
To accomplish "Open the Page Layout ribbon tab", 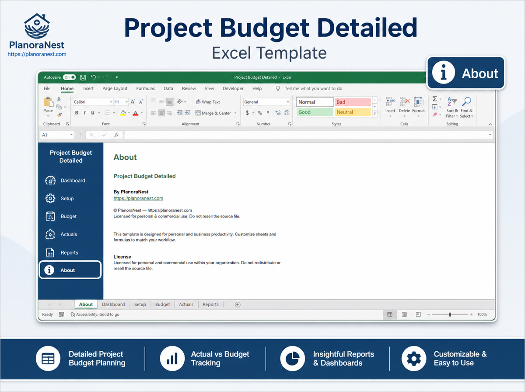I will (x=115, y=88).
